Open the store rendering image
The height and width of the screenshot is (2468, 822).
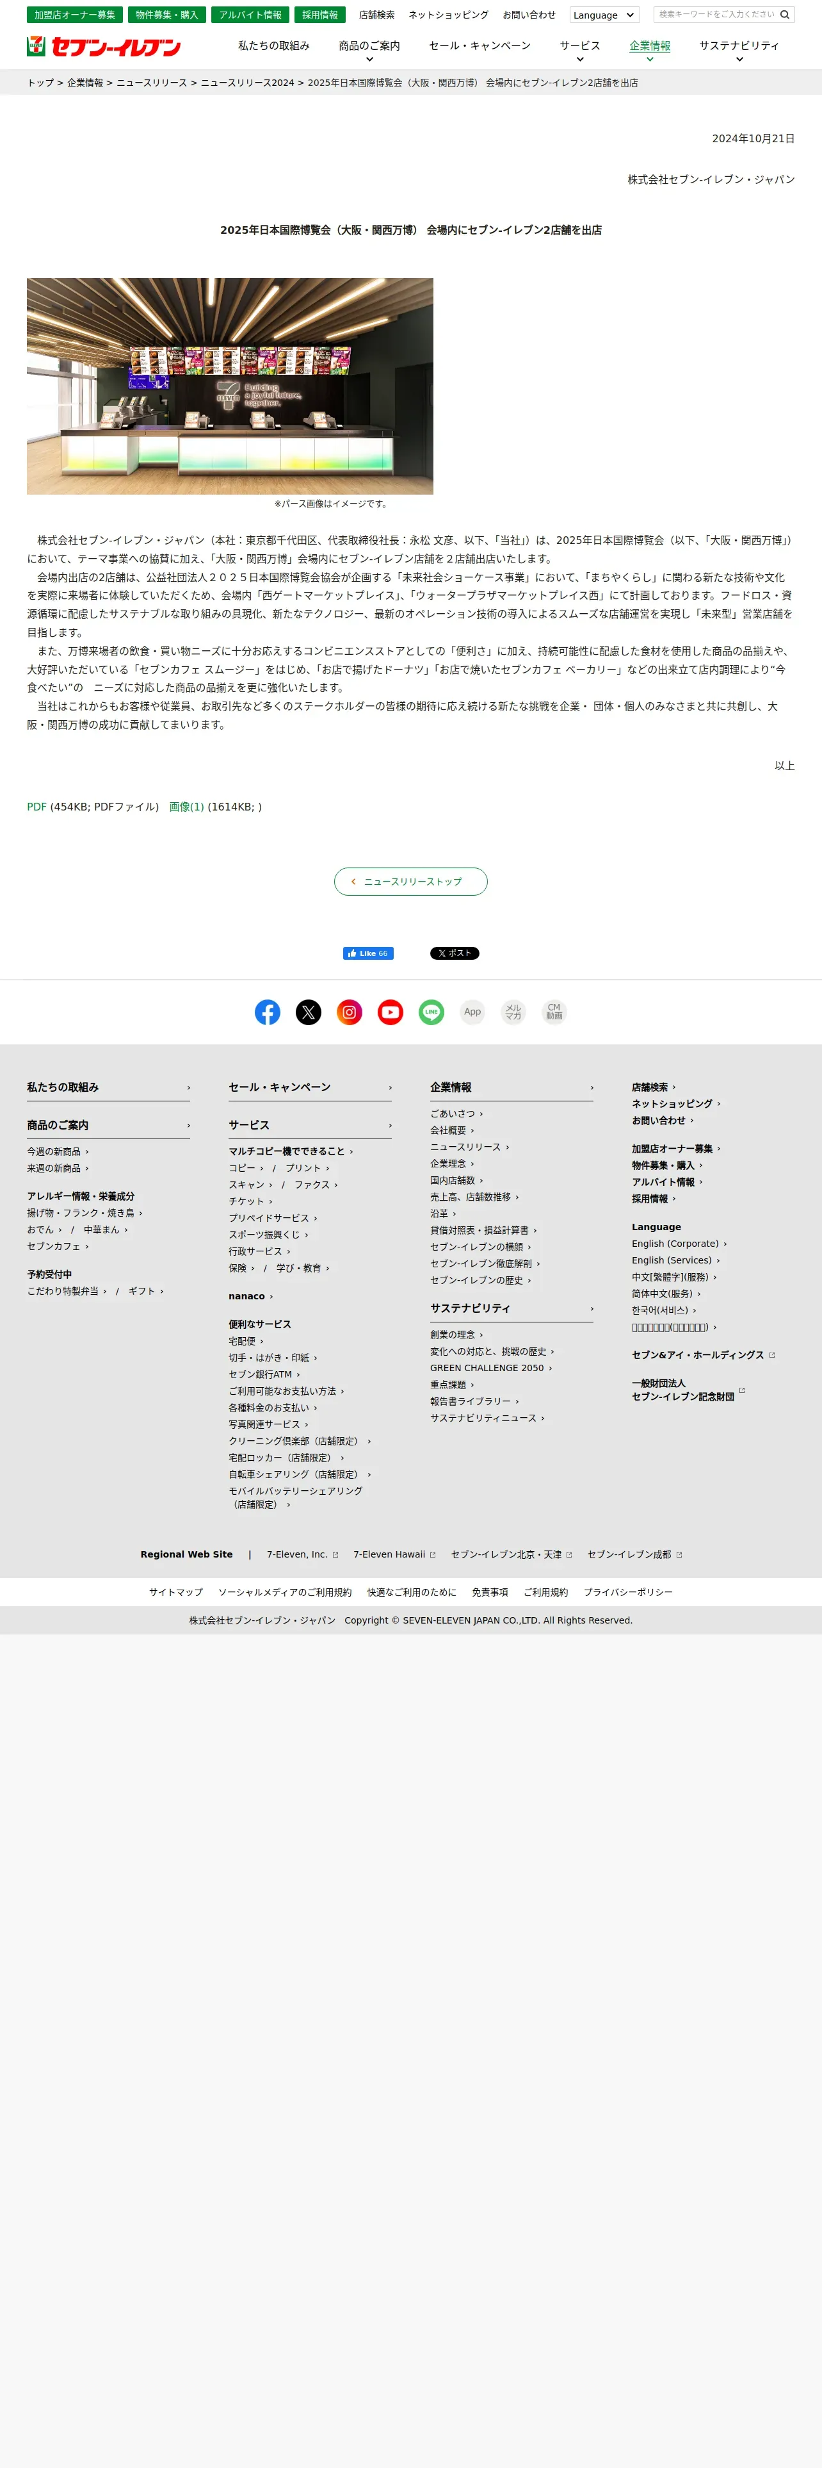[x=230, y=386]
